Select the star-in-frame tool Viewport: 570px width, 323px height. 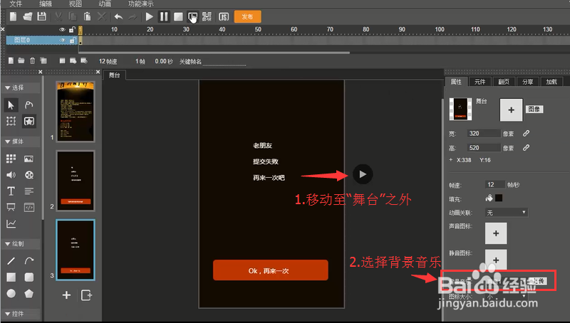point(29,121)
